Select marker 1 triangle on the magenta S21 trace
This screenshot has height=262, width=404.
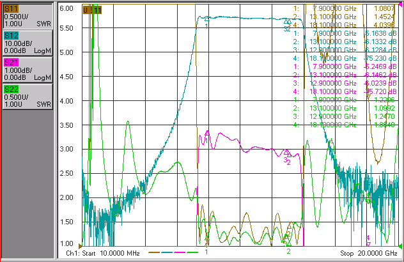(x=207, y=133)
